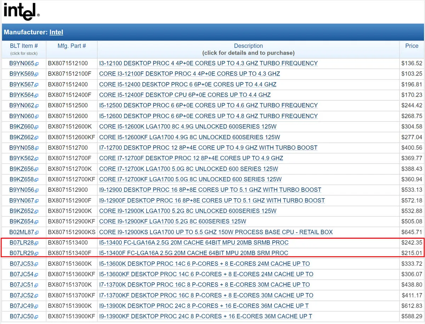425x324 pixels.
Task: Click stock popup icon beside B9KZ662
Action: [x=36, y=138]
